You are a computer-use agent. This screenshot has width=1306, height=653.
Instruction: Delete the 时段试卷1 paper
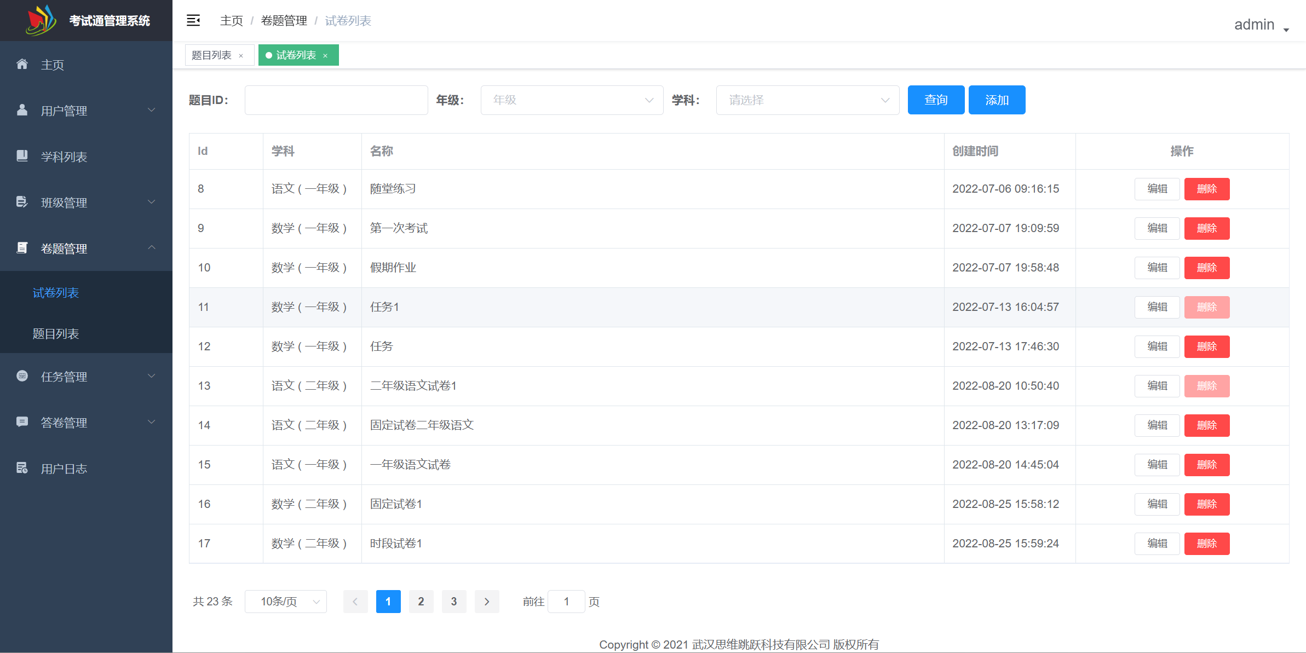1207,544
